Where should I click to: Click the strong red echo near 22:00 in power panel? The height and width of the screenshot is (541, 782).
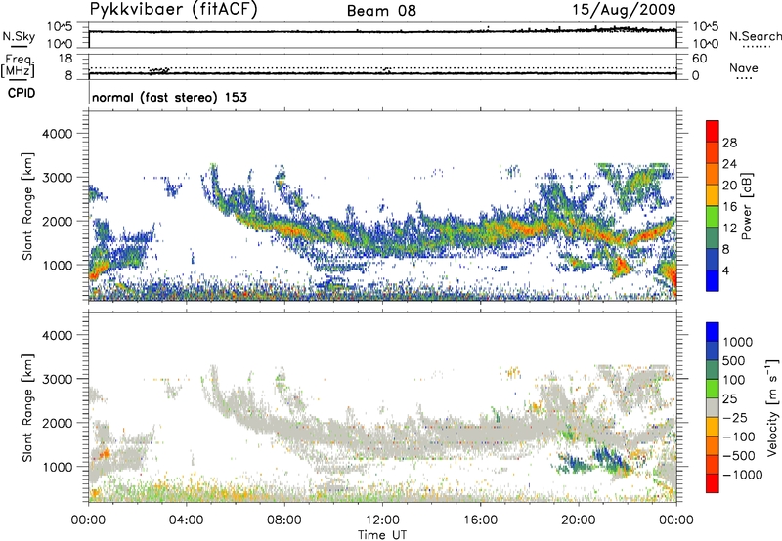click(x=622, y=265)
